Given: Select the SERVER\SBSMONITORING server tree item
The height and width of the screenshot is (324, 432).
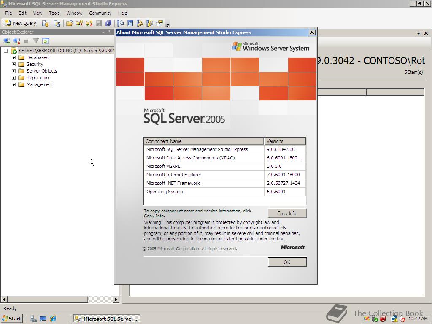Looking at the screenshot, I should 66,51.
